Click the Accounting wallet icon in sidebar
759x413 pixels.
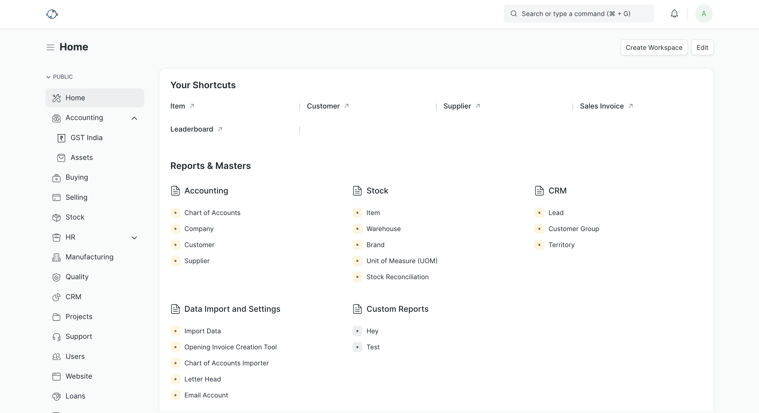pyautogui.click(x=56, y=118)
